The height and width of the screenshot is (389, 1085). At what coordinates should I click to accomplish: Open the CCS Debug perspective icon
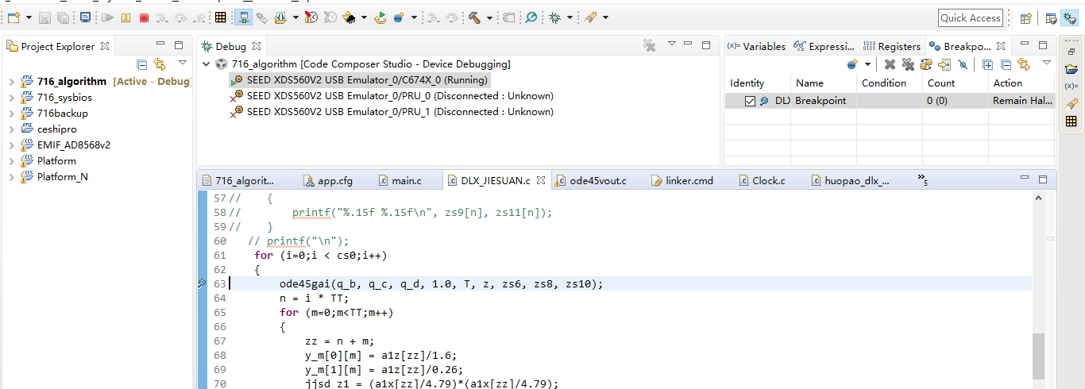coord(1070,17)
